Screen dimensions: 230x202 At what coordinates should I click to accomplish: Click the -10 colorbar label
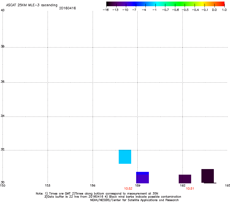click(x=125, y=10)
